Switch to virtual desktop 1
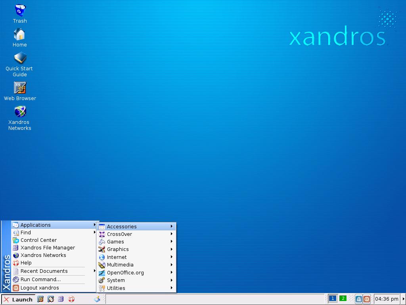The height and width of the screenshot is (305, 406). (x=333, y=298)
